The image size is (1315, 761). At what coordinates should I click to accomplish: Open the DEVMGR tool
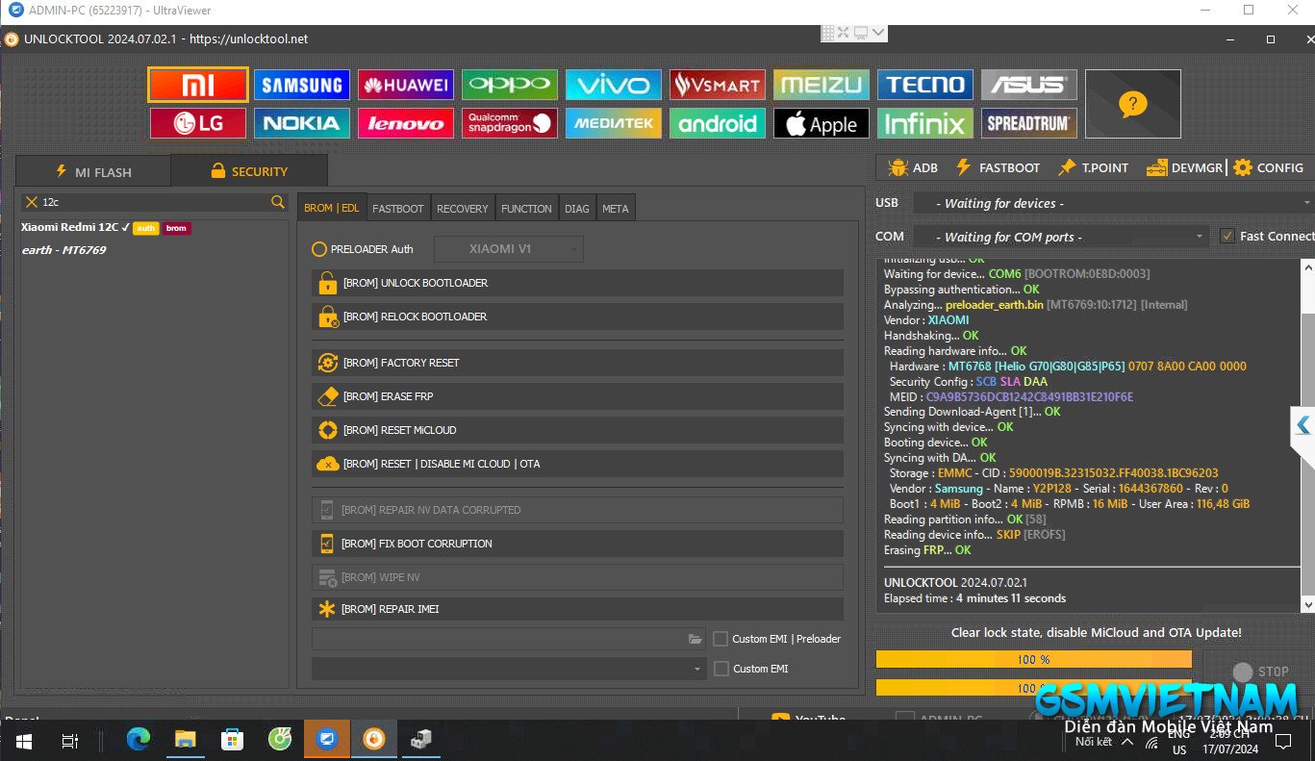pyautogui.click(x=1184, y=167)
